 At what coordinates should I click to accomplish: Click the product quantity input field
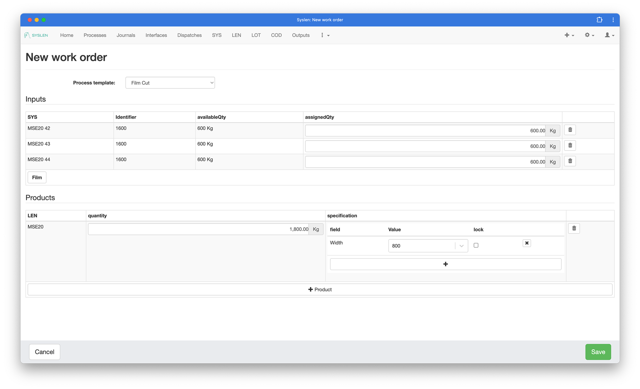[198, 229]
